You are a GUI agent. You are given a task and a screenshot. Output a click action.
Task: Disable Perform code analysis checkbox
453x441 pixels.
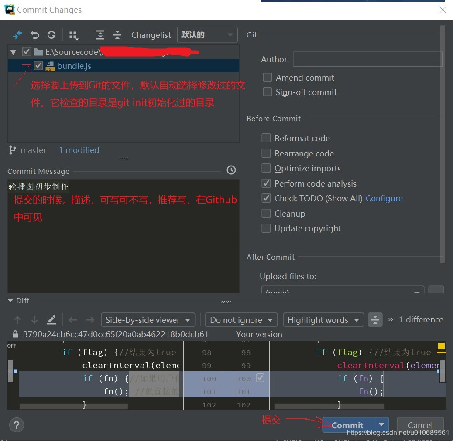point(266,183)
